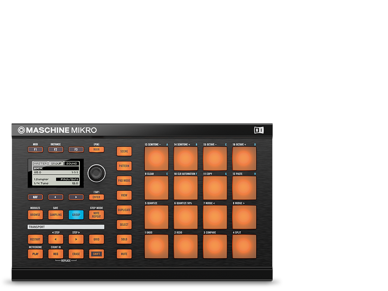
Task: Tap pad 10 CLR AUTOMATION
Action: [185, 188]
